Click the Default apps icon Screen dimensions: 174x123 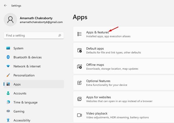tap(79, 50)
